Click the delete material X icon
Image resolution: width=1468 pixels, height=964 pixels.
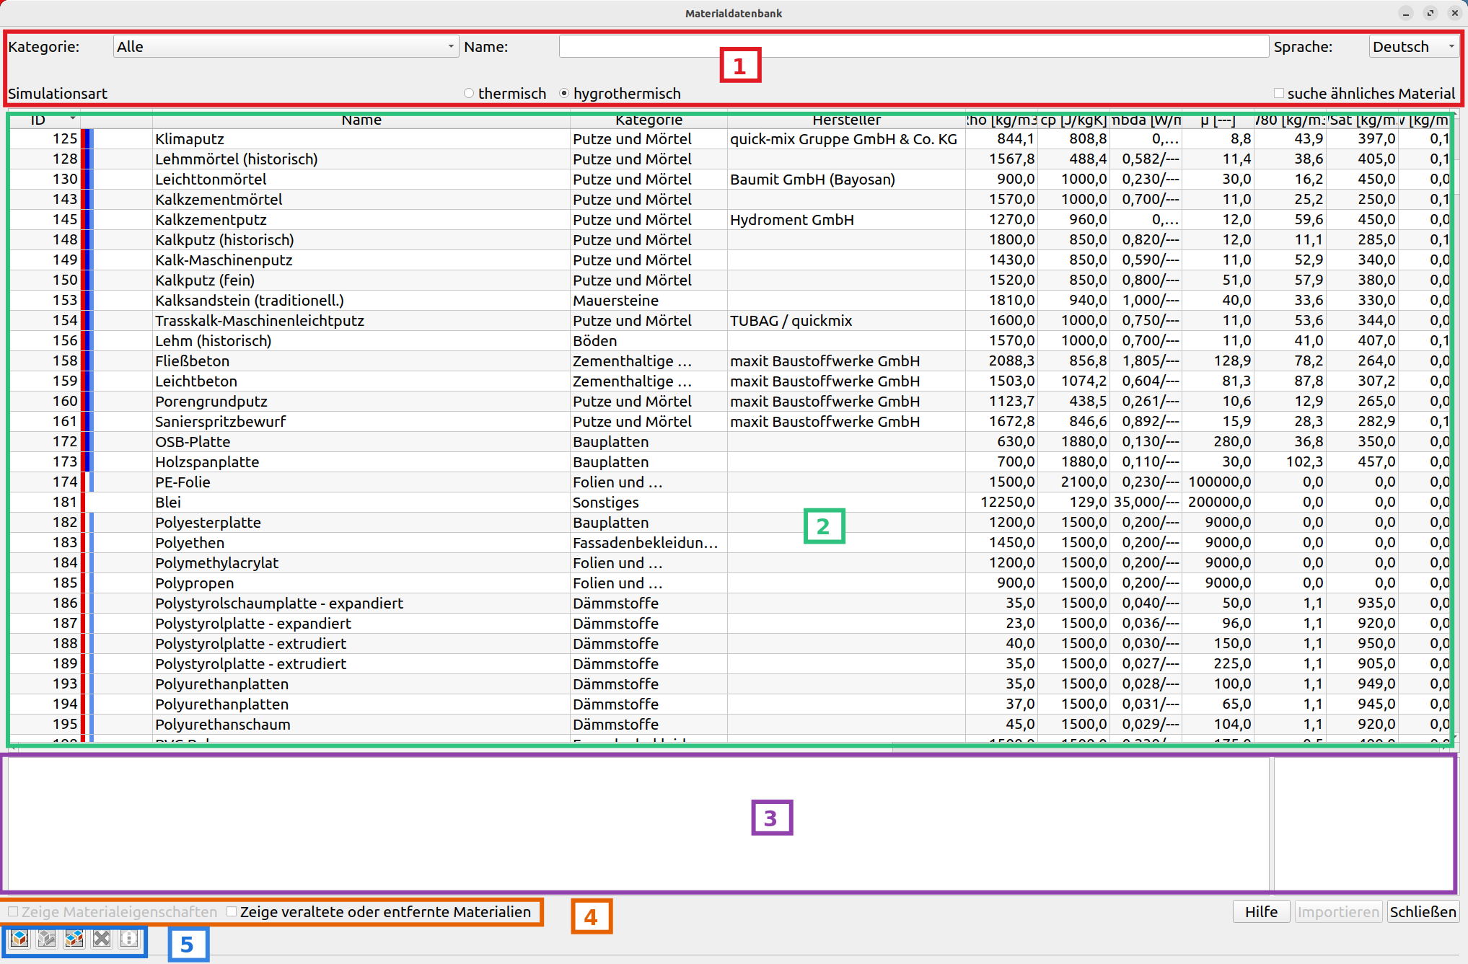(x=102, y=938)
